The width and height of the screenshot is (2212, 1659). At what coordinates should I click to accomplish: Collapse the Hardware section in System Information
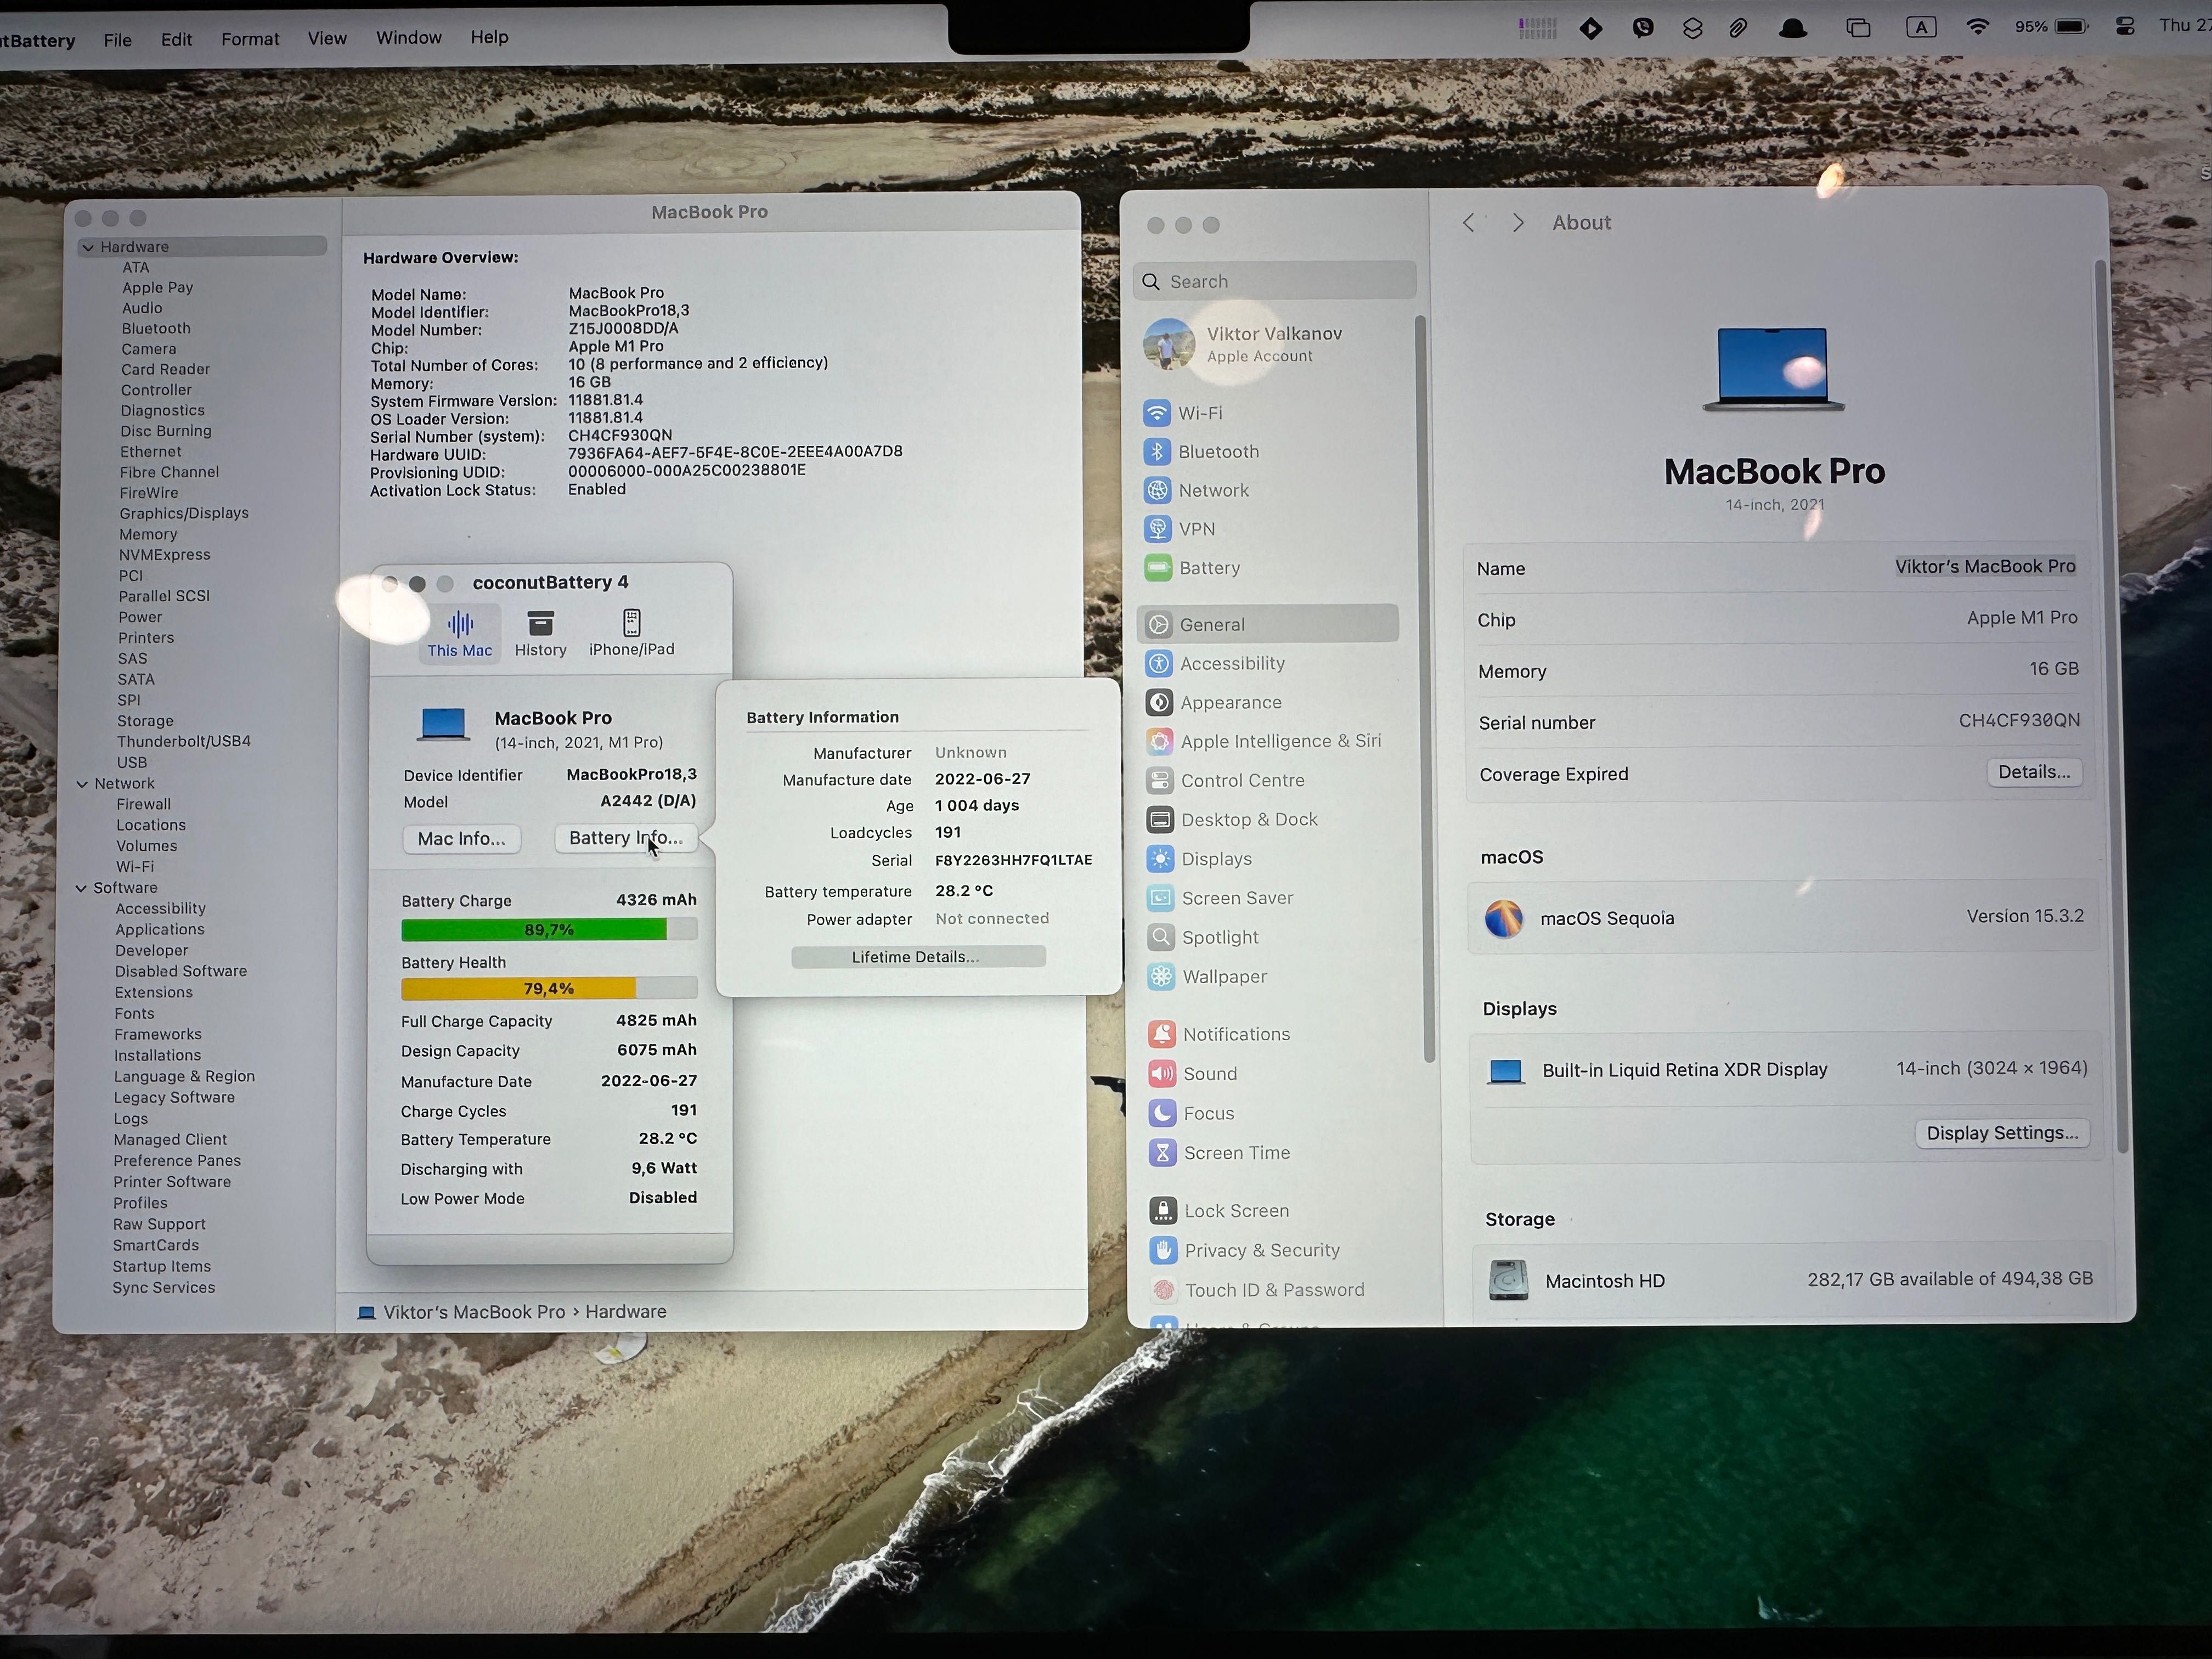coord(88,247)
